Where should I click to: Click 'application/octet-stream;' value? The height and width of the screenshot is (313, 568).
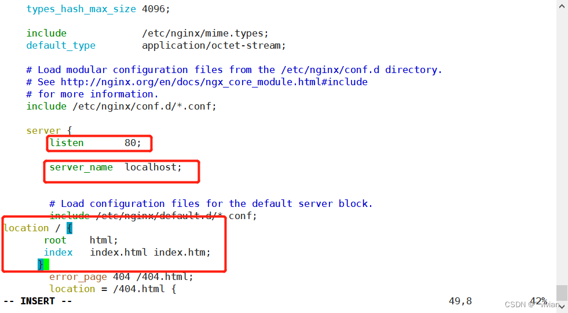click(214, 46)
